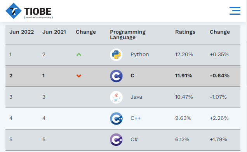Click the C++ row name text
The image size is (247, 152).
pos(136,118)
